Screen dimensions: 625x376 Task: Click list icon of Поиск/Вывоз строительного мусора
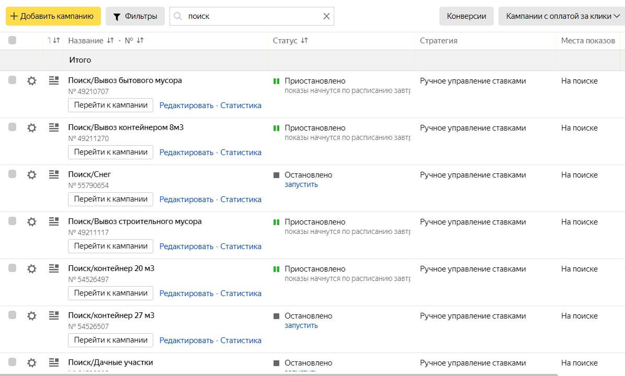point(54,221)
